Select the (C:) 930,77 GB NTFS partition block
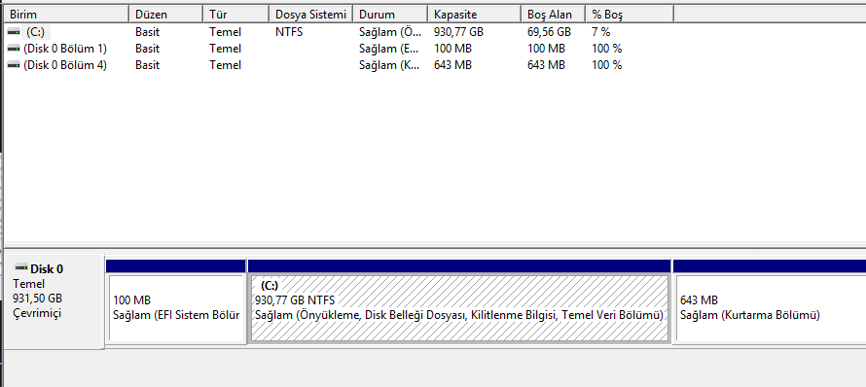 459,301
